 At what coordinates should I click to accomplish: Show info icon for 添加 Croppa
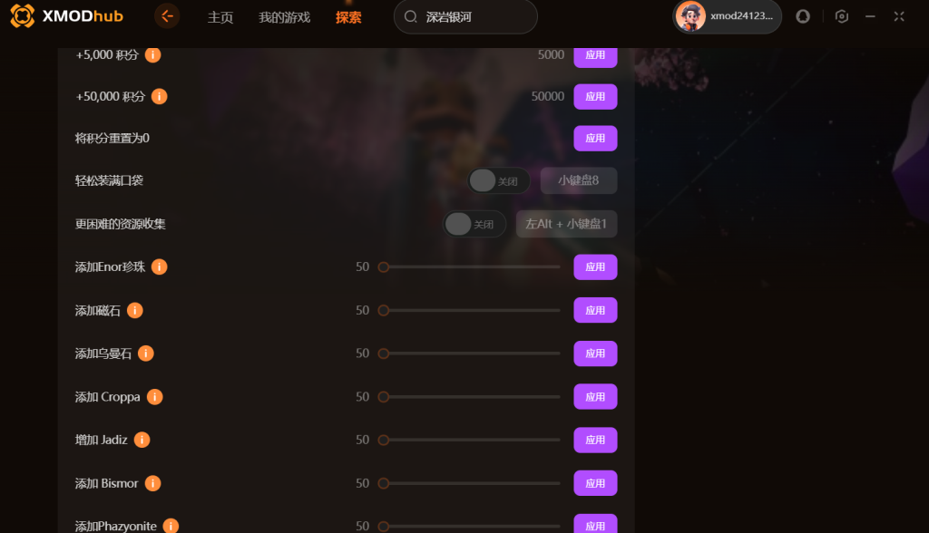(154, 397)
